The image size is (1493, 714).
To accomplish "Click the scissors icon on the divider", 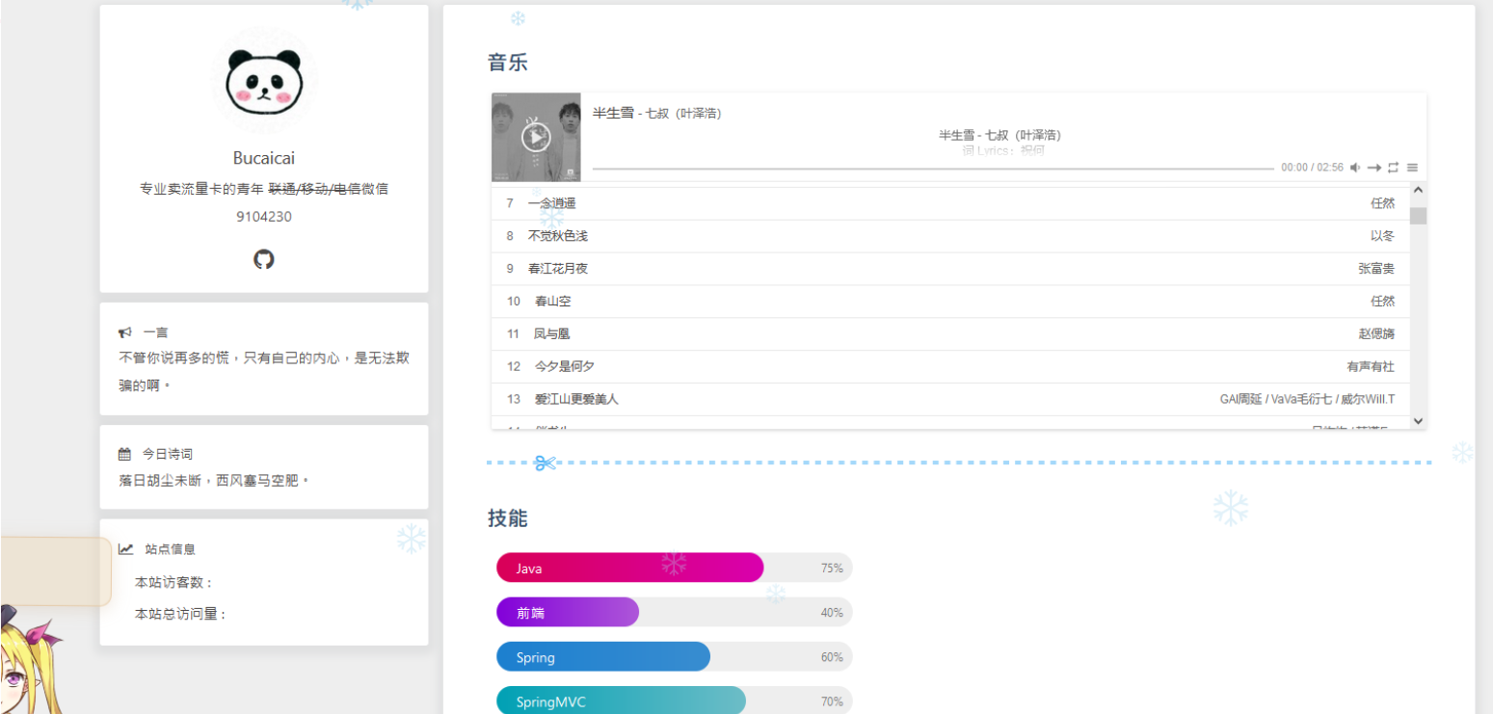I will 545,463.
